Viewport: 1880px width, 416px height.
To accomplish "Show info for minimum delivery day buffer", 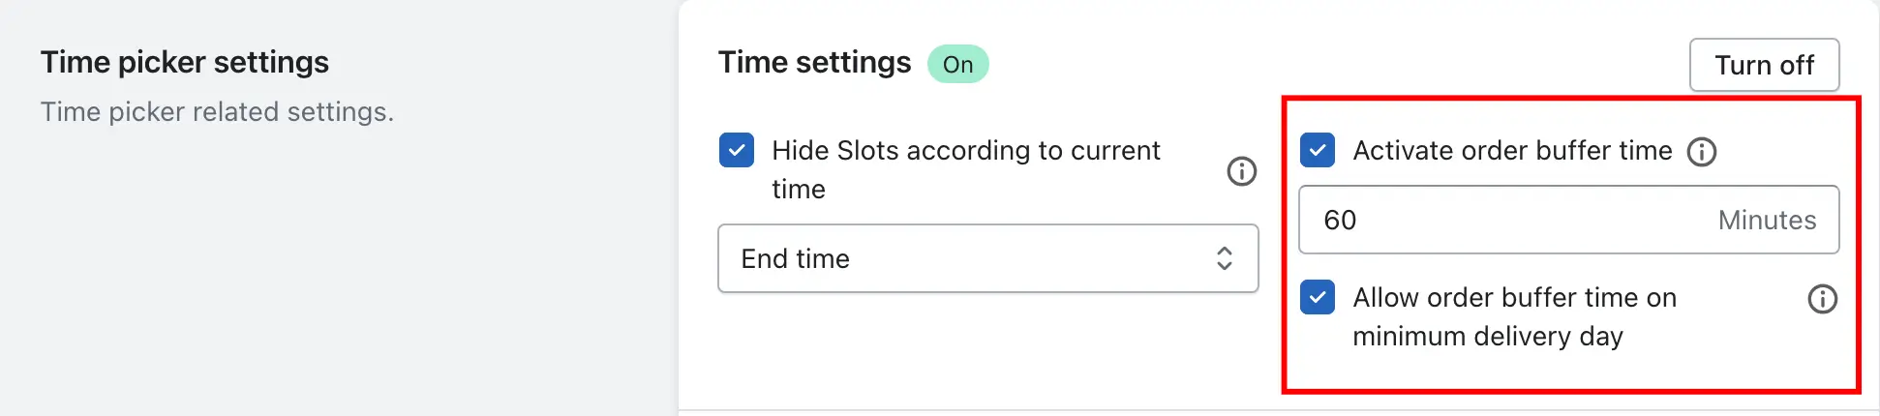I will (x=1822, y=299).
